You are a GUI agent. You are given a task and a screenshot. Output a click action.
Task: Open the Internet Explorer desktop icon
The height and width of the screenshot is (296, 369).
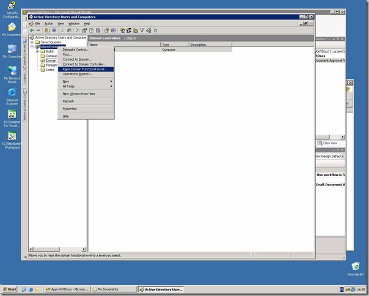(12, 97)
